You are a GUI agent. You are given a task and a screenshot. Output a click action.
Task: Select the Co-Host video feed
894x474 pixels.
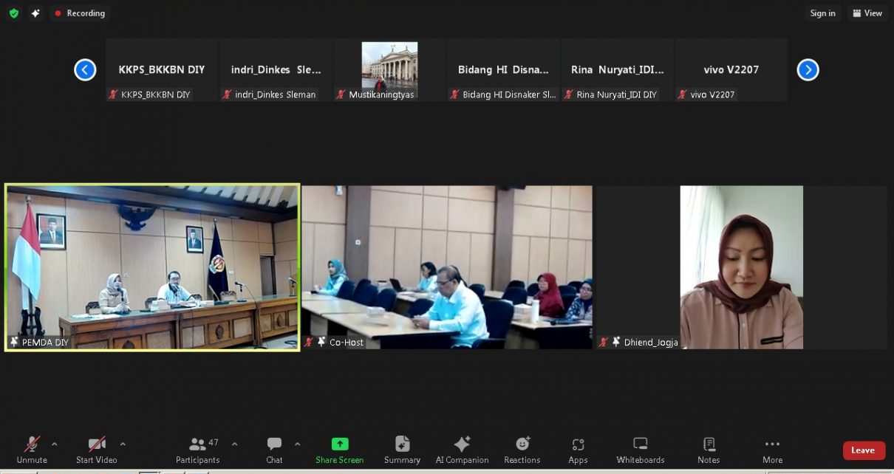pyautogui.click(x=447, y=267)
